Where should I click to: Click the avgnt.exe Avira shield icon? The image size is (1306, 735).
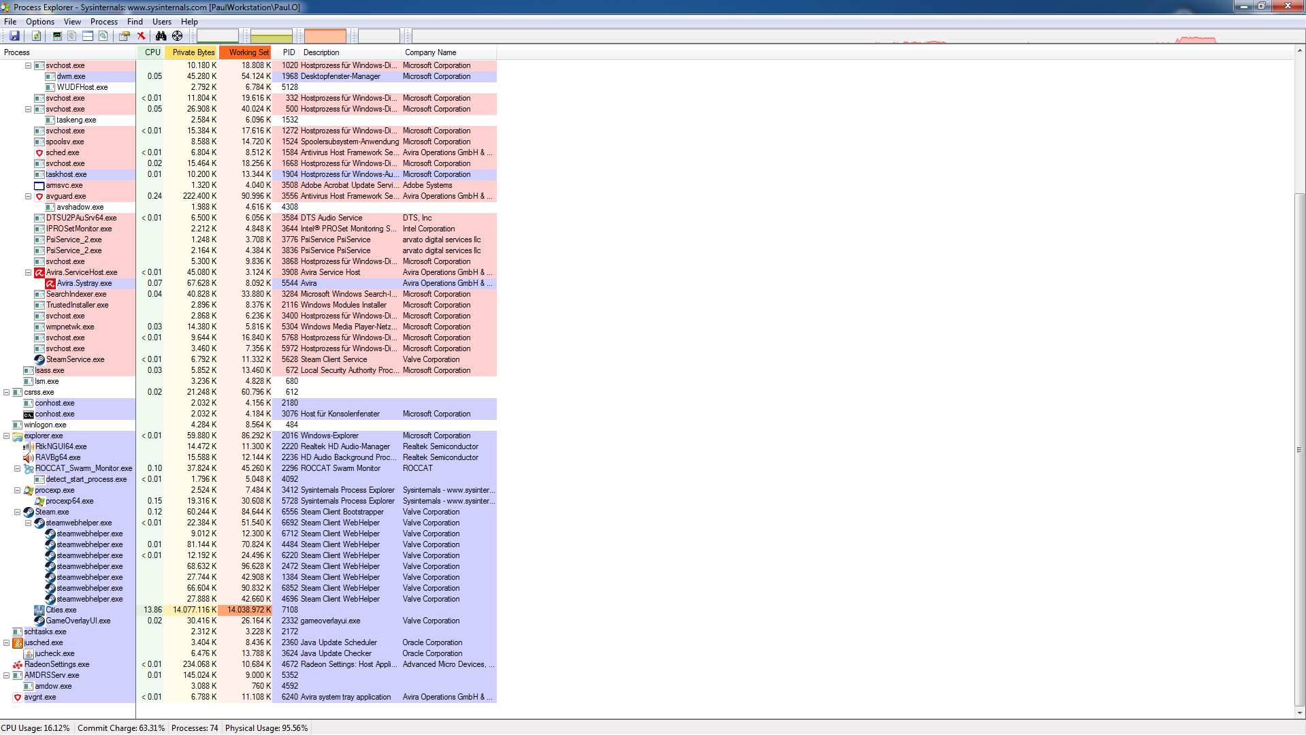pos(18,697)
